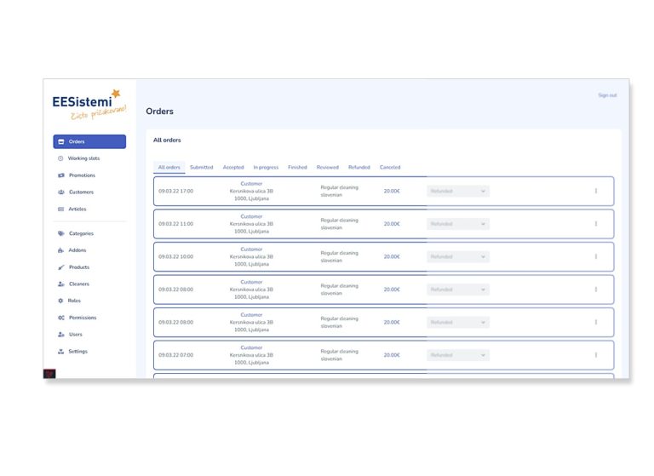The image size is (654, 476).
Task: Click the Promotions icon in sidebar
Action: [61, 175]
